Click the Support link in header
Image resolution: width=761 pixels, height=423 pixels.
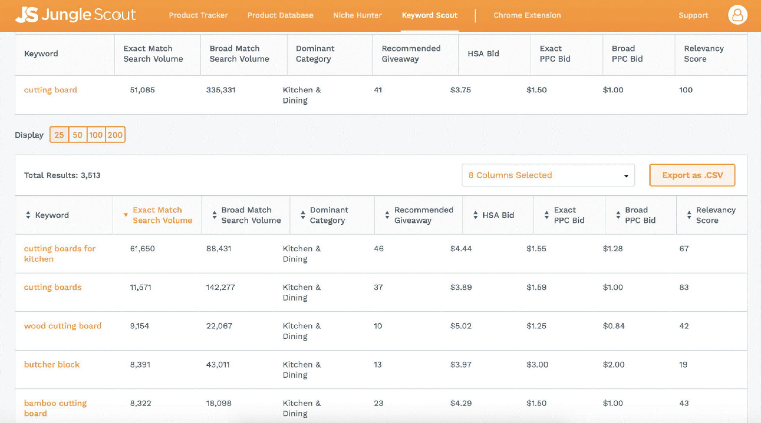(693, 15)
